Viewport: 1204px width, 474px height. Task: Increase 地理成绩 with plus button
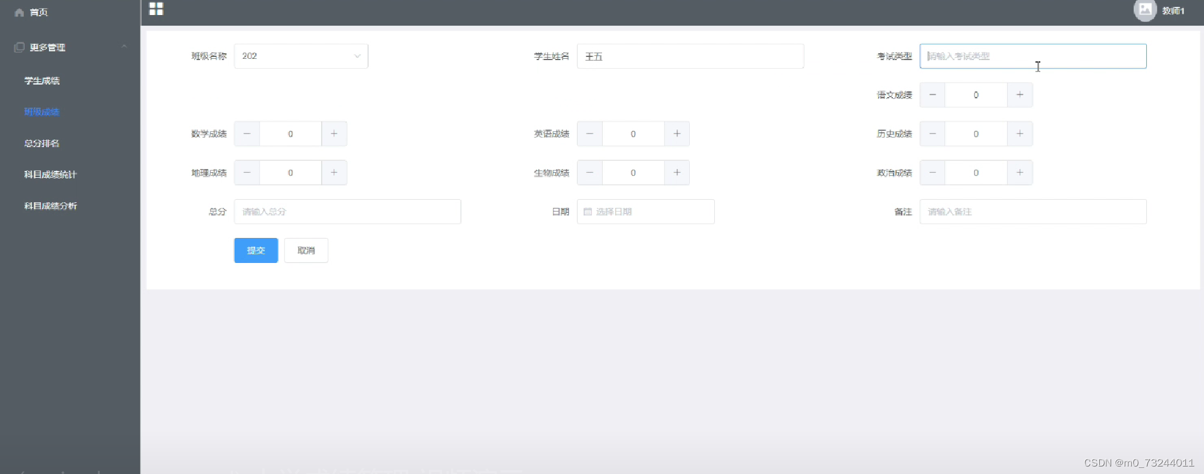pos(334,173)
